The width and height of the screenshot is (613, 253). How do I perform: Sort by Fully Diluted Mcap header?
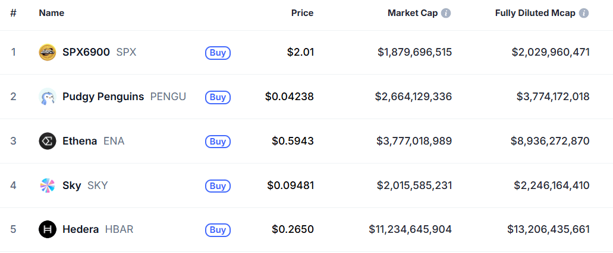[x=535, y=13]
